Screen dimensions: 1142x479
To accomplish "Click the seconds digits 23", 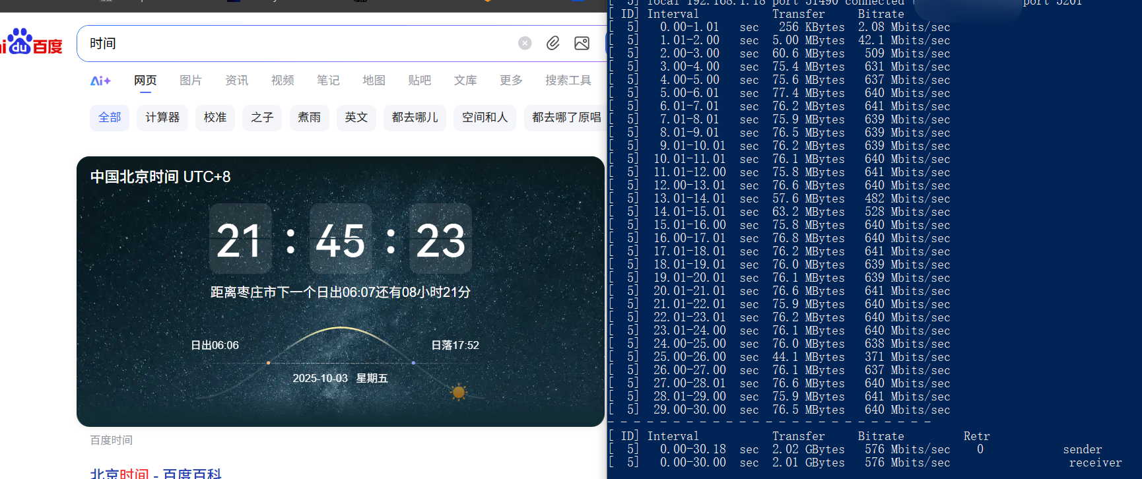I will [441, 239].
